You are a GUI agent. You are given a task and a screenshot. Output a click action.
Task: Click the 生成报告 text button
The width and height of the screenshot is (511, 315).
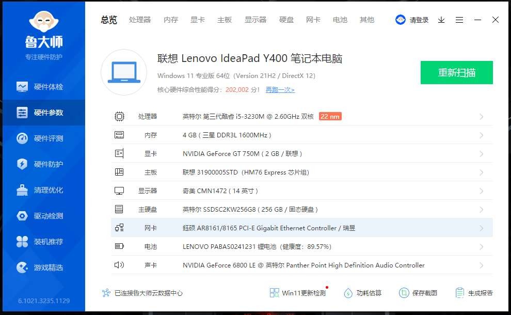(x=481, y=293)
